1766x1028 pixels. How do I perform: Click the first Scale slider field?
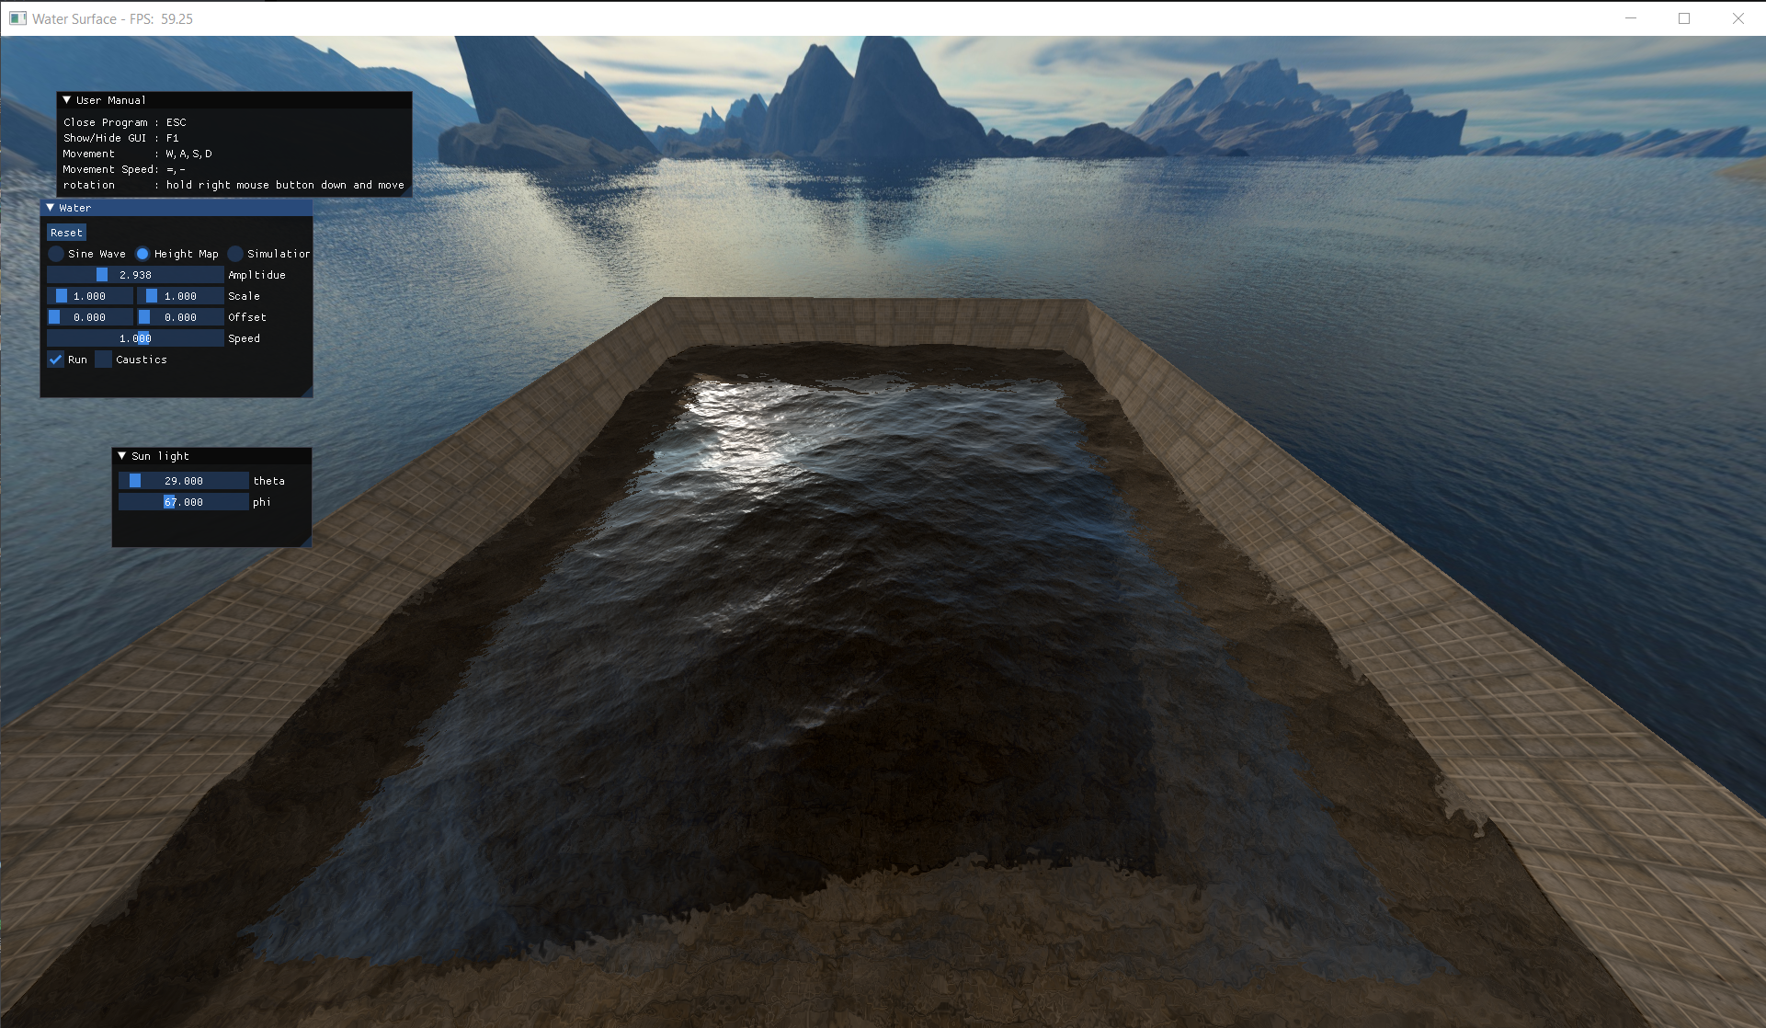click(x=90, y=296)
